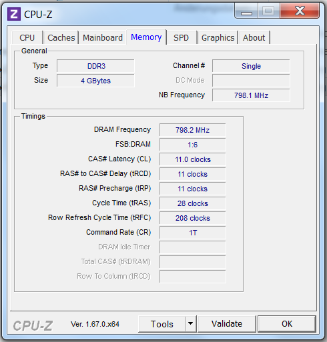Image resolution: width=327 pixels, height=342 pixels.
Task: Select the tRAS 28 clocks value
Action: tap(193, 203)
